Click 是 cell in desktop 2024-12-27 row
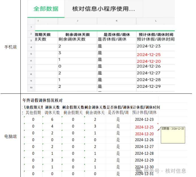Screen dimensions: 196x177 click(x=118, y=147)
